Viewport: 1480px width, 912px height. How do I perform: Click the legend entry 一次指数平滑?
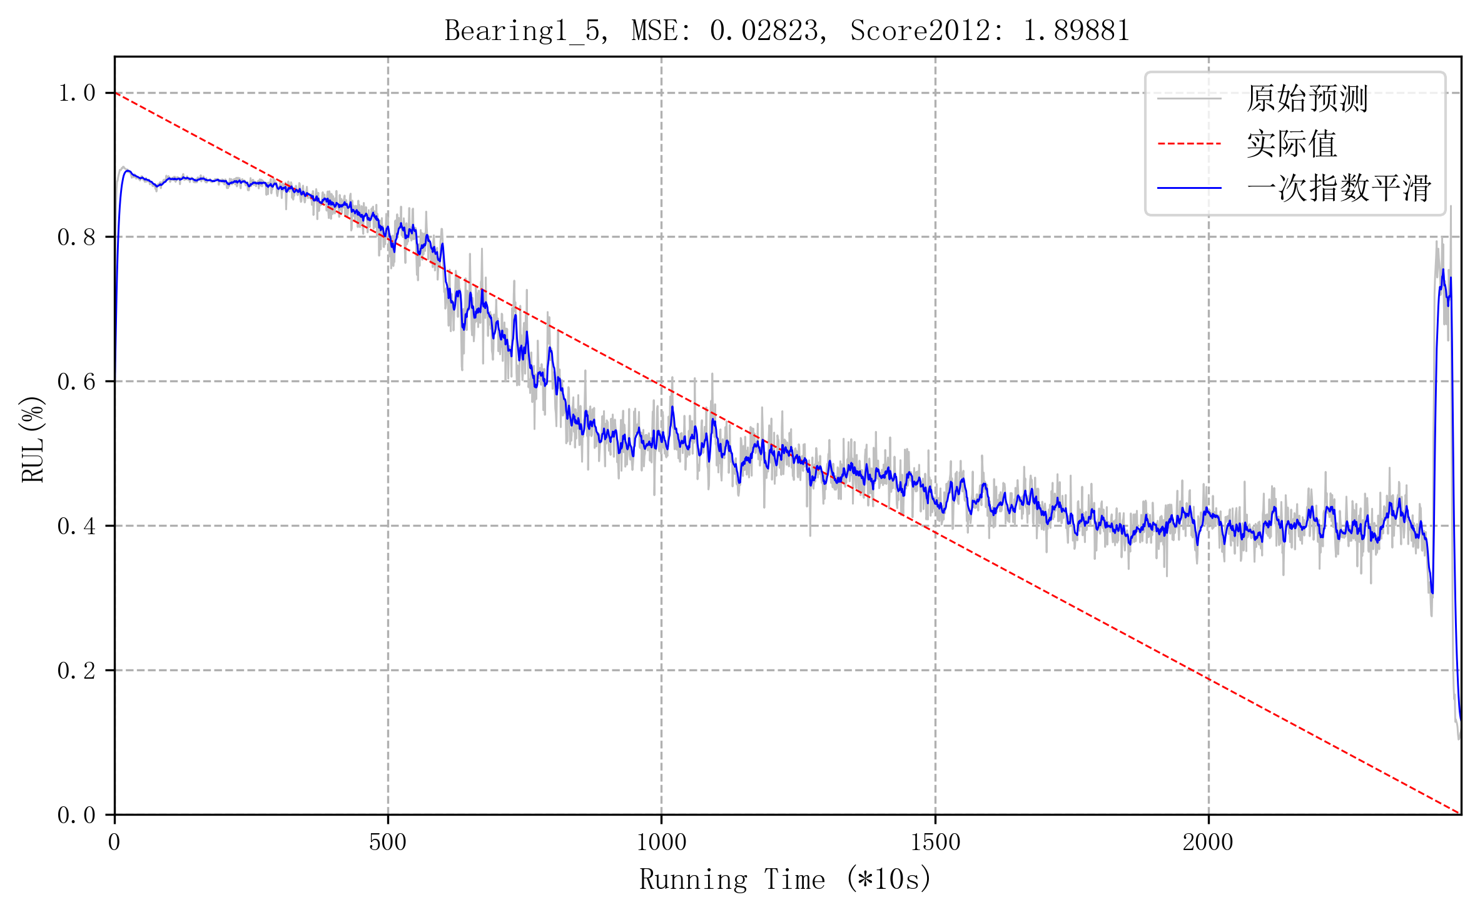click(x=1339, y=188)
